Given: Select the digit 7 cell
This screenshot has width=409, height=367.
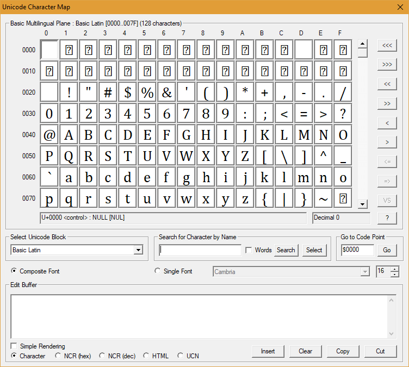Looking at the screenshot, I should [186, 114].
